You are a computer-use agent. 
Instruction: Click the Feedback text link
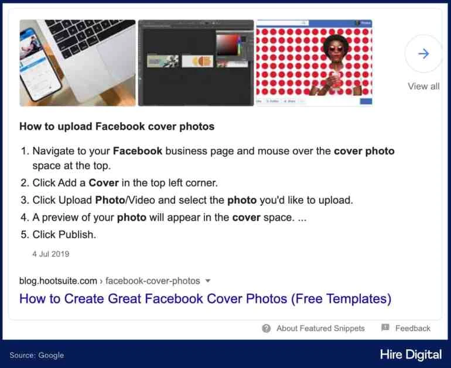click(x=412, y=328)
